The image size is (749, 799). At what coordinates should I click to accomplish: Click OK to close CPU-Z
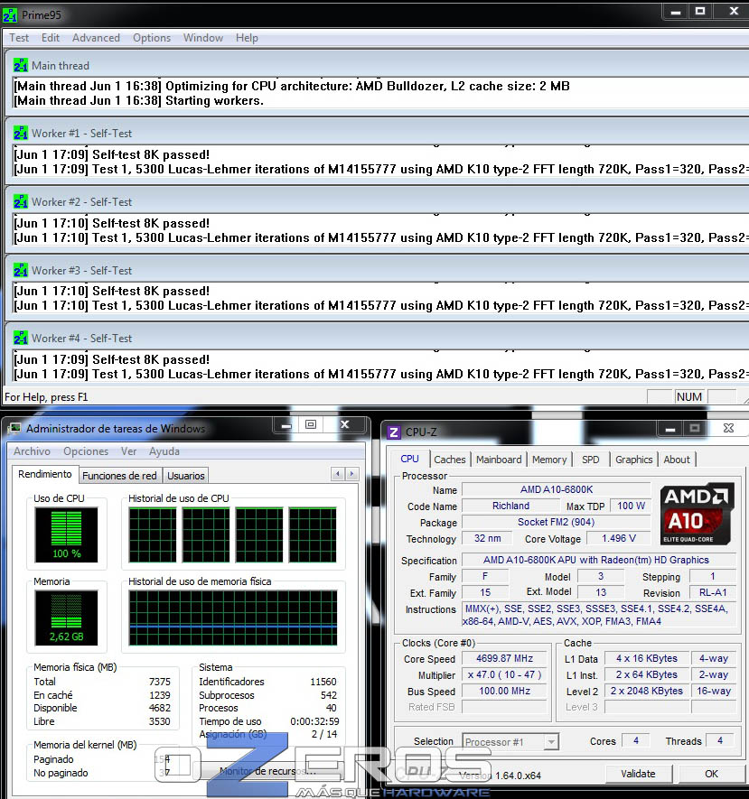pyautogui.click(x=711, y=774)
